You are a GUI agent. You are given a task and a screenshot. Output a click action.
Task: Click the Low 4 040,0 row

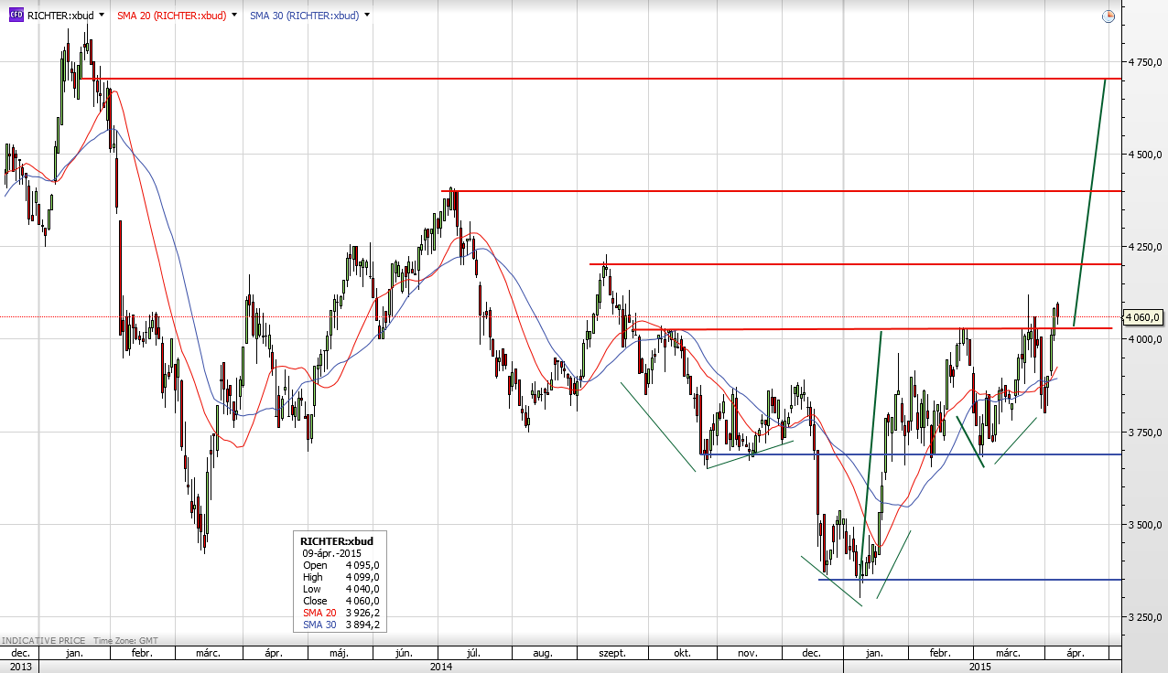[341, 589]
